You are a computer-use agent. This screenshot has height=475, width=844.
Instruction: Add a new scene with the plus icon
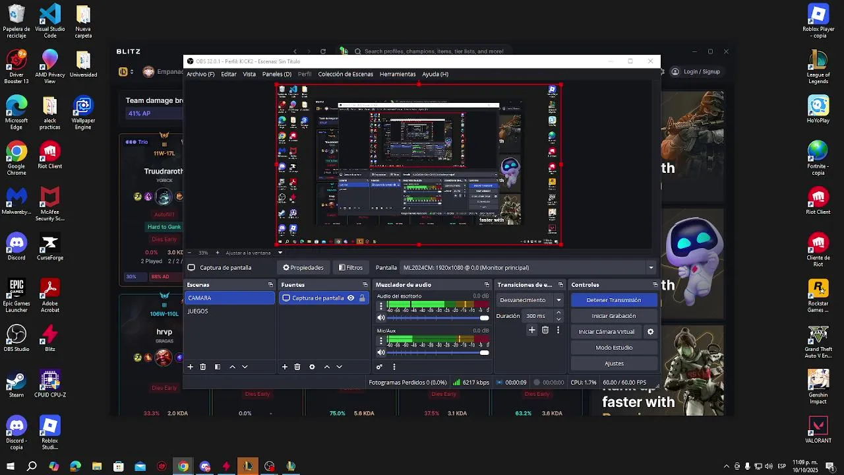point(190,367)
